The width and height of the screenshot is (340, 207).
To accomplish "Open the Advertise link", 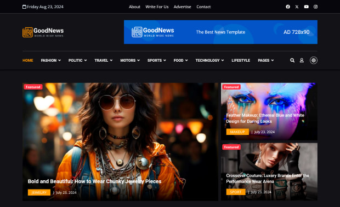I will 182,7.
